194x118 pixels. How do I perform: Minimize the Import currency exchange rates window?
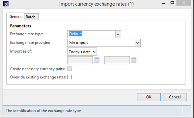point(163,3)
